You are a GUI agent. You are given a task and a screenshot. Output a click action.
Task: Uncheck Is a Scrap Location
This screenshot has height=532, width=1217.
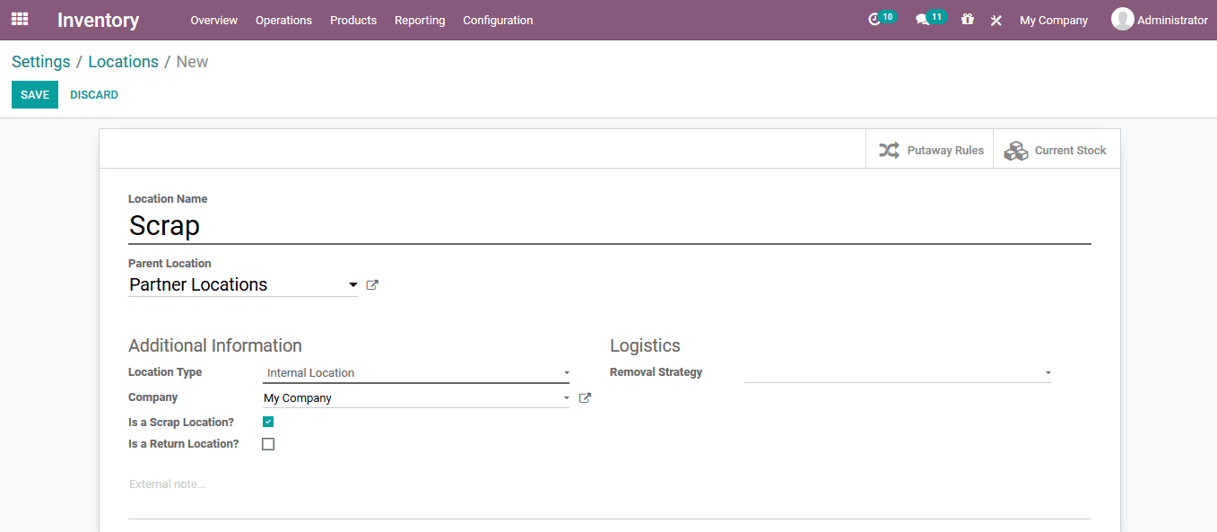tap(267, 422)
